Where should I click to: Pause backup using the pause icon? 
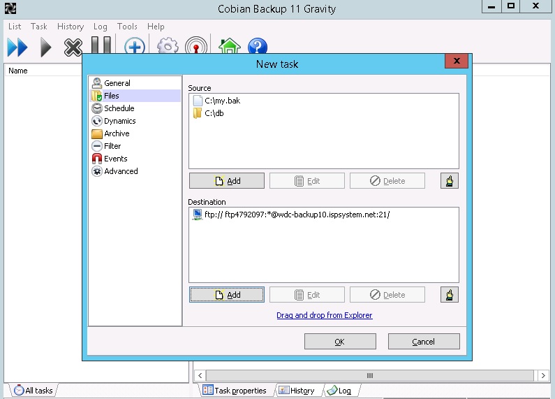coord(101,45)
